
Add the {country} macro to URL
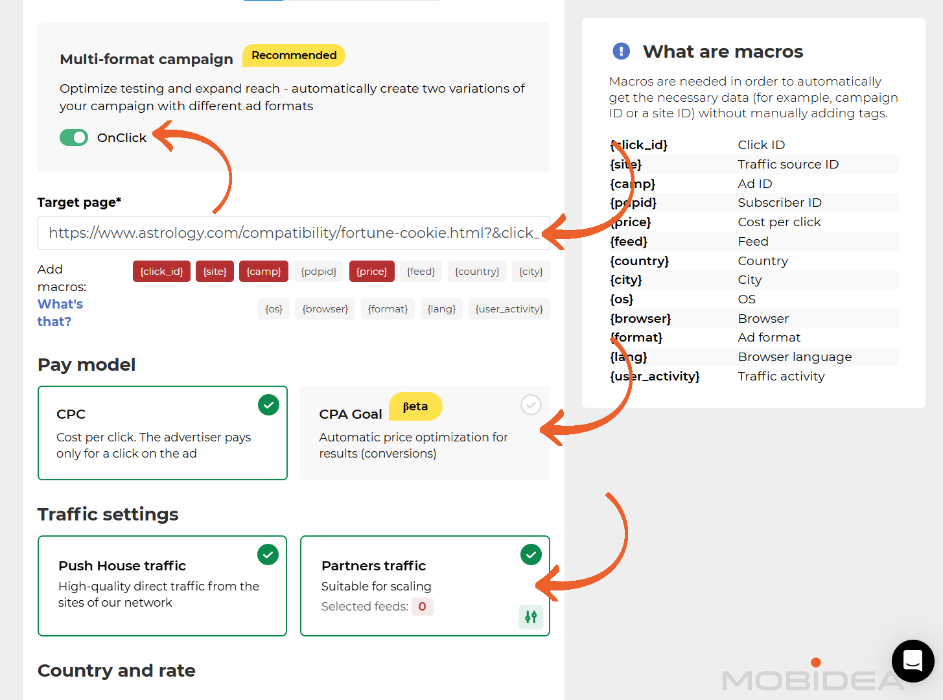click(477, 272)
